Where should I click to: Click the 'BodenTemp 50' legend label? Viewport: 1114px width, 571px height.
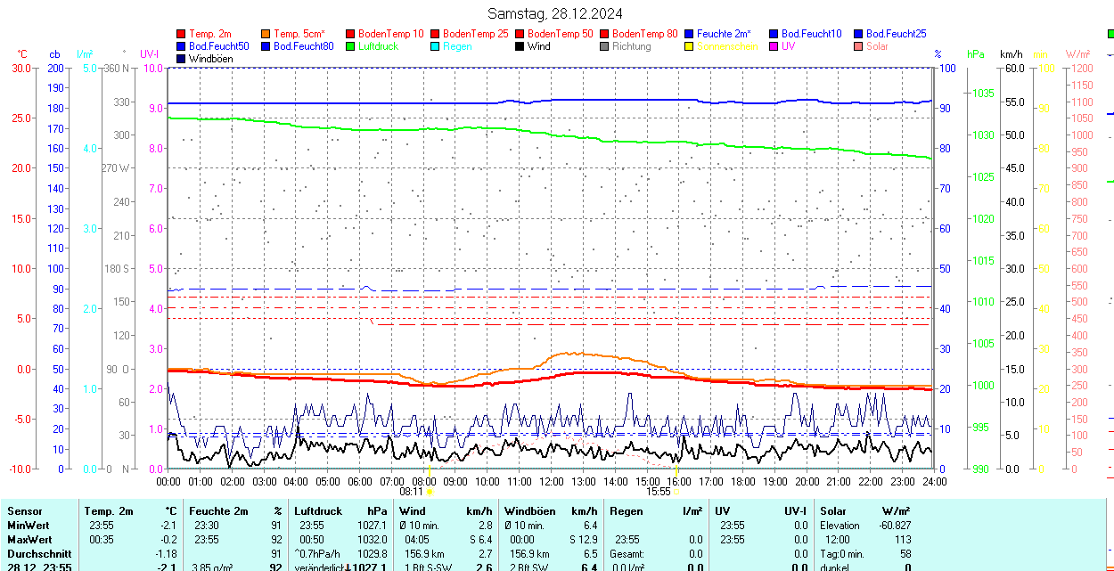(561, 34)
